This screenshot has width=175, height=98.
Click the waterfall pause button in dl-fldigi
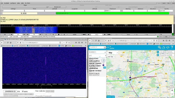(59, 35)
